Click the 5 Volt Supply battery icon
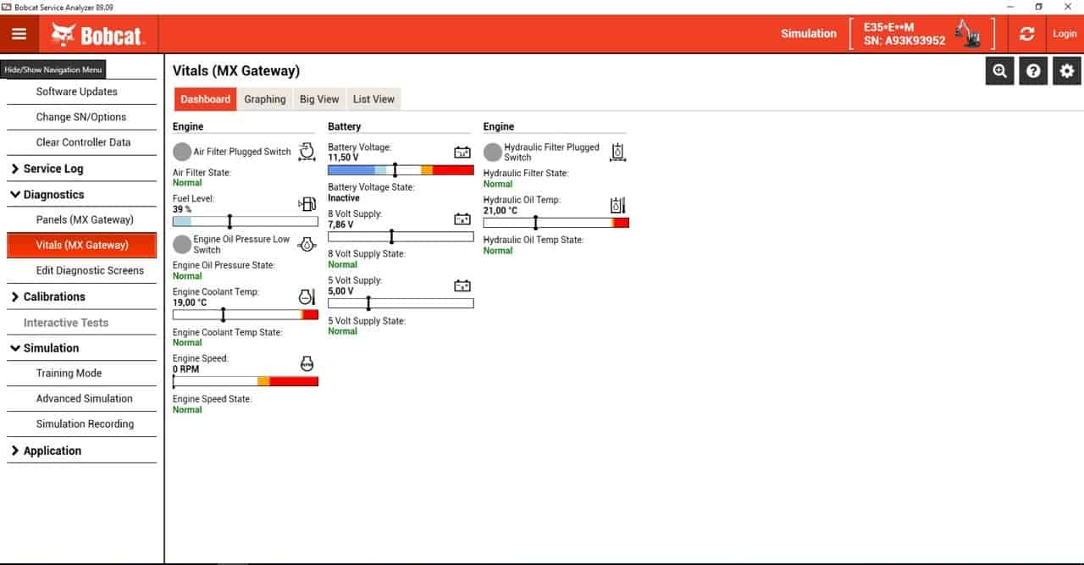1084x565 pixels. pos(462,285)
